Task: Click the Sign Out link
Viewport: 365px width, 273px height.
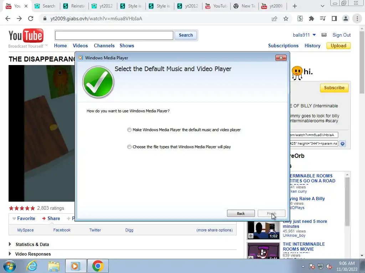Action: point(341,35)
